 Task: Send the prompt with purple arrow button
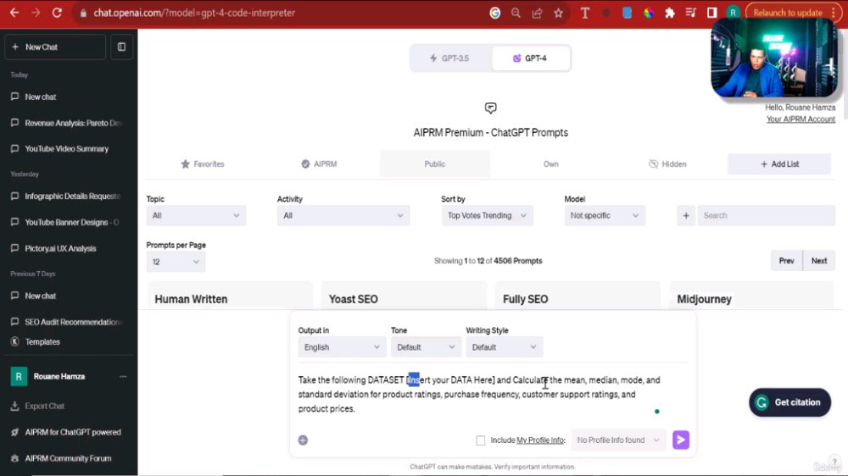[x=680, y=440]
